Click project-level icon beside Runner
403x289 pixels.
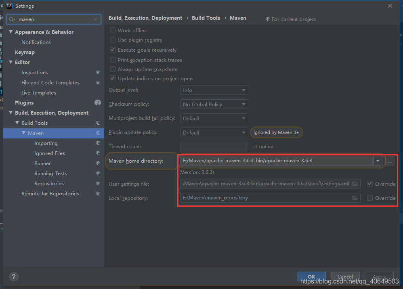98,163
